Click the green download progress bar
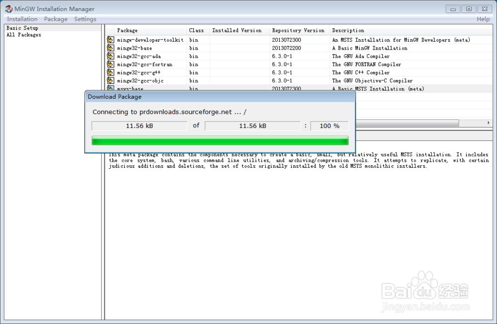The width and height of the screenshot is (497, 324). pos(220,140)
